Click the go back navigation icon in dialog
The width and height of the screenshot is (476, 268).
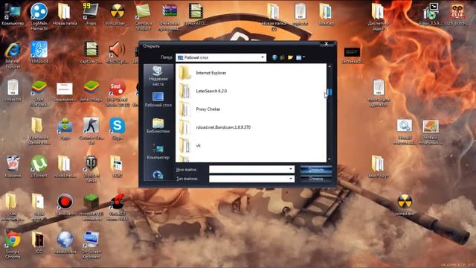(x=274, y=57)
